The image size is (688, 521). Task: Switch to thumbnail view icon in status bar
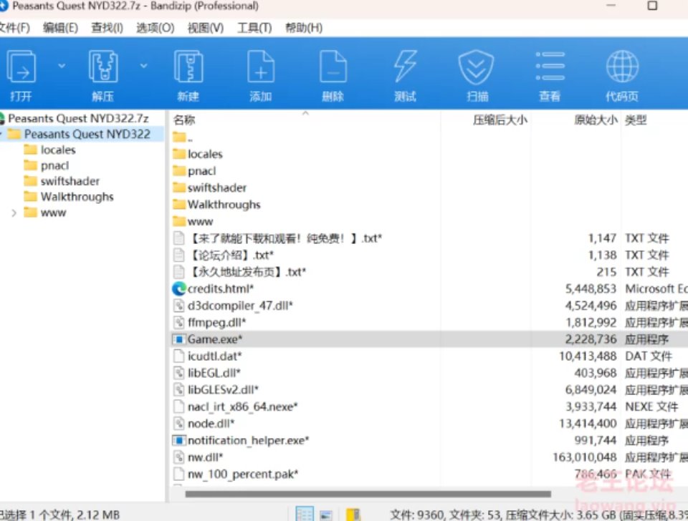325,515
